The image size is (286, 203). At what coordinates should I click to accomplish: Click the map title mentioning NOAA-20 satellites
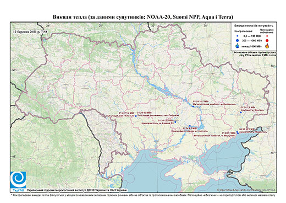click(x=143, y=17)
